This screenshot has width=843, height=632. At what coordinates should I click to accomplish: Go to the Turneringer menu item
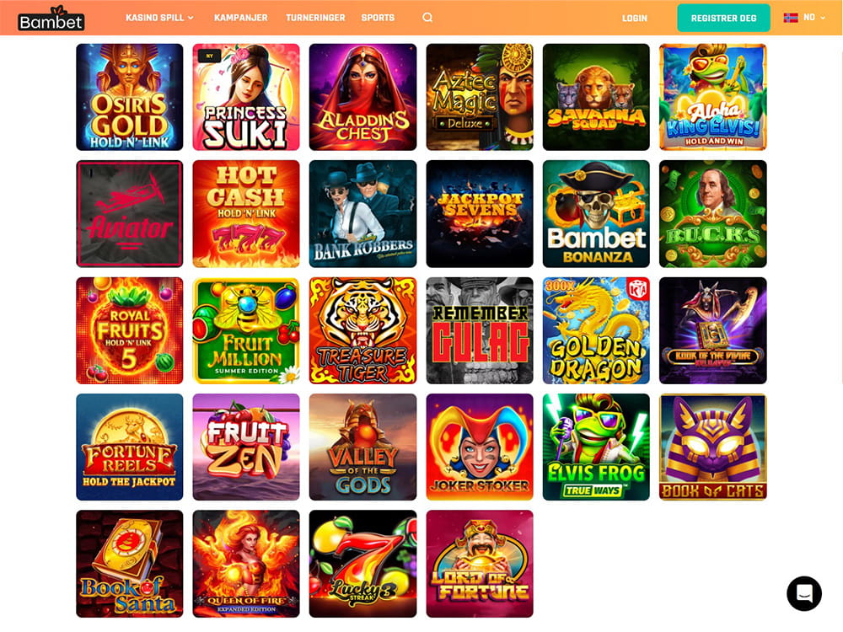[x=315, y=18]
